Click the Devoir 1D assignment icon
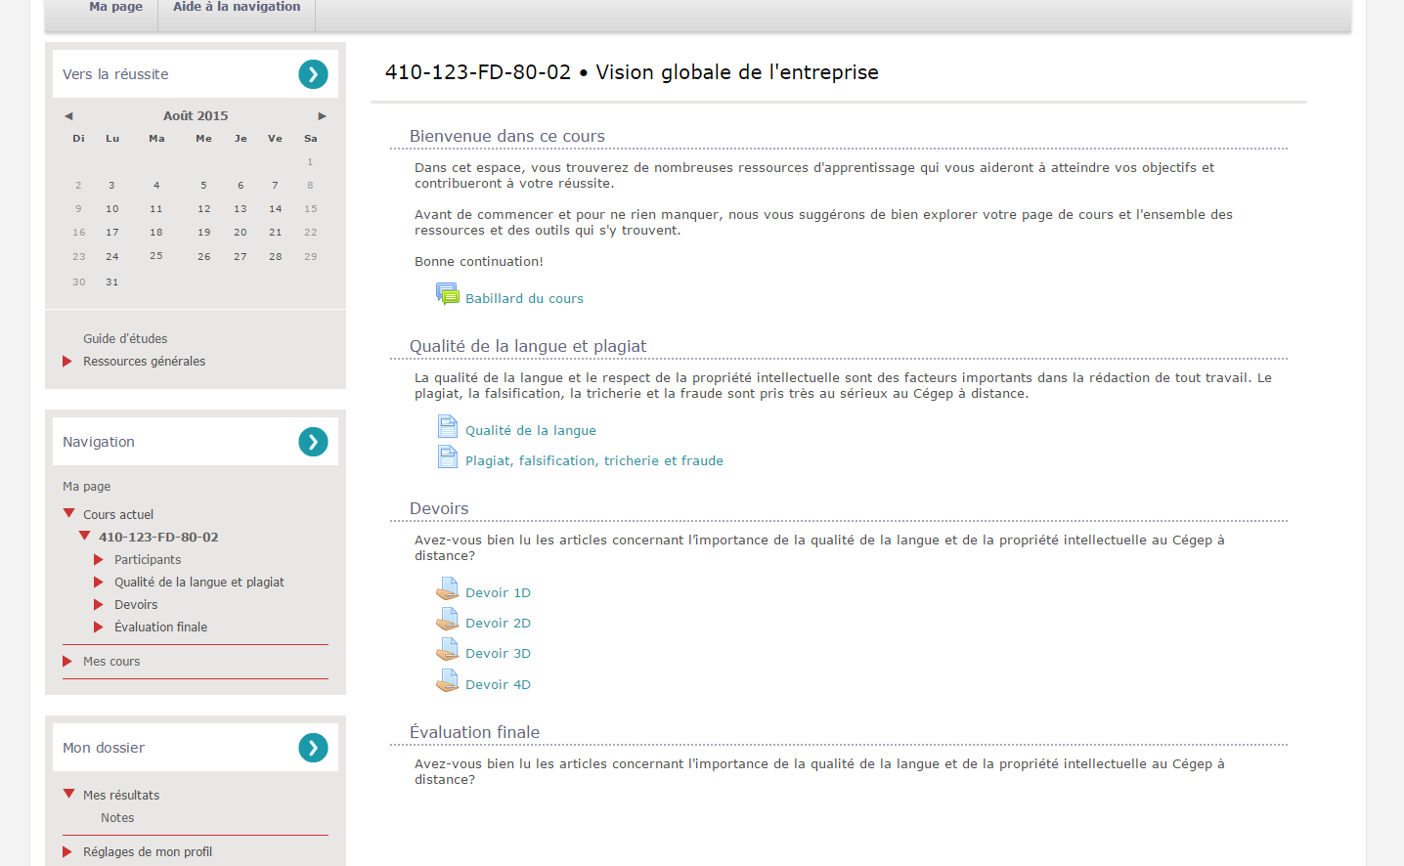This screenshot has height=866, width=1404. coord(447,589)
